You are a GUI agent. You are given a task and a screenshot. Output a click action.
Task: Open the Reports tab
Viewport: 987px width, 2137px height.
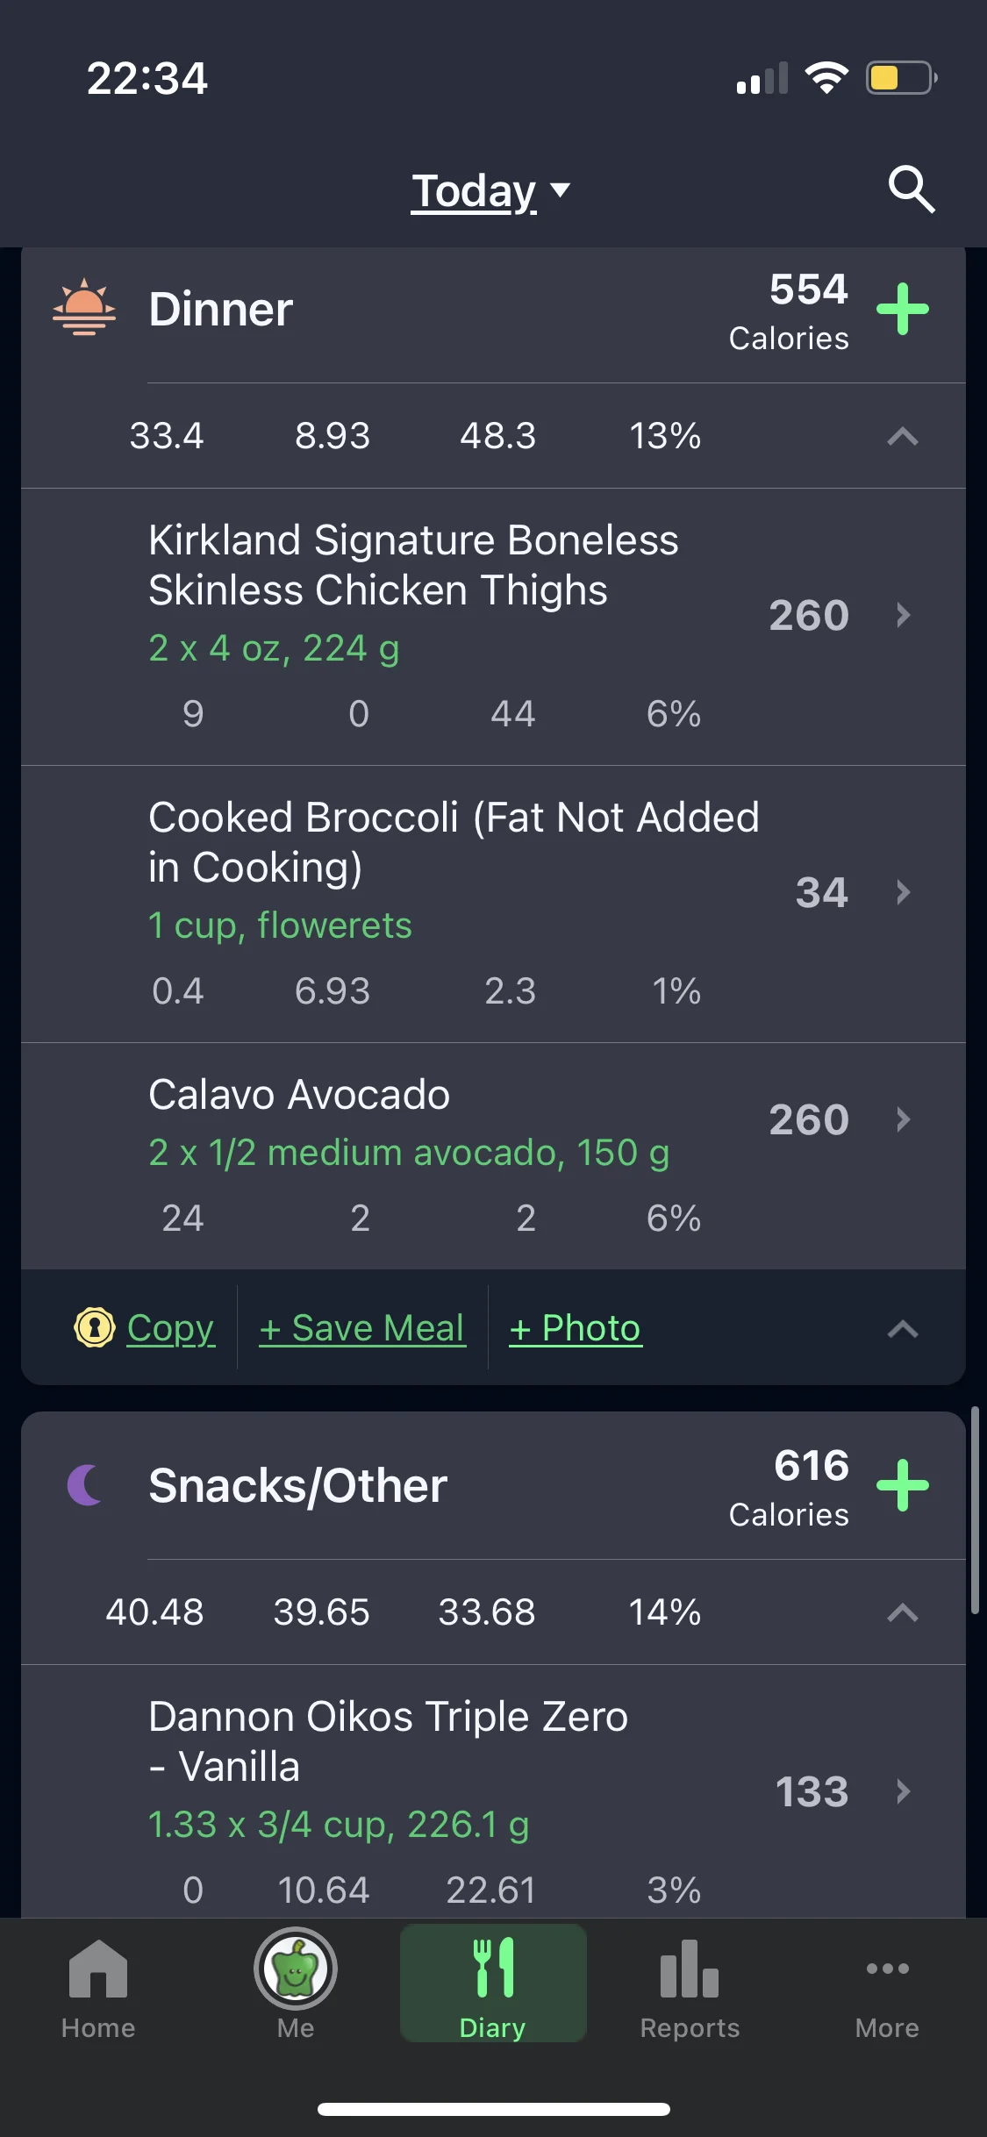tap(690, 1988)
